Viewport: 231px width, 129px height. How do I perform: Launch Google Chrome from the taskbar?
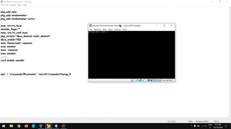[x=19, y=126]
